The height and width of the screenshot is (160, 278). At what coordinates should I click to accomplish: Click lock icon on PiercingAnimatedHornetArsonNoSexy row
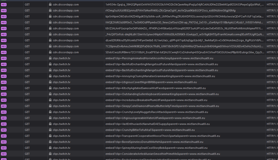tap(50, 58)
